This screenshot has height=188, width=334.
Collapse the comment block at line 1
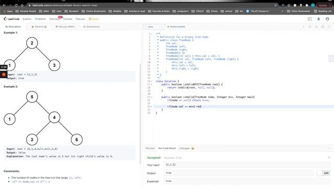pyautogui.click(x=152, y=33)
